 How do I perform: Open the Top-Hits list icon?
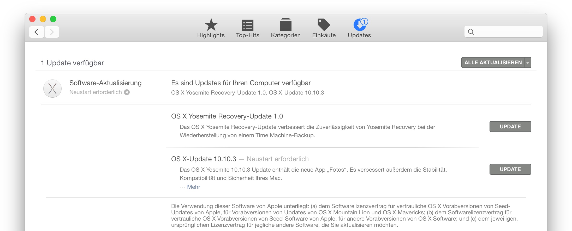click(x=247, y=25)
